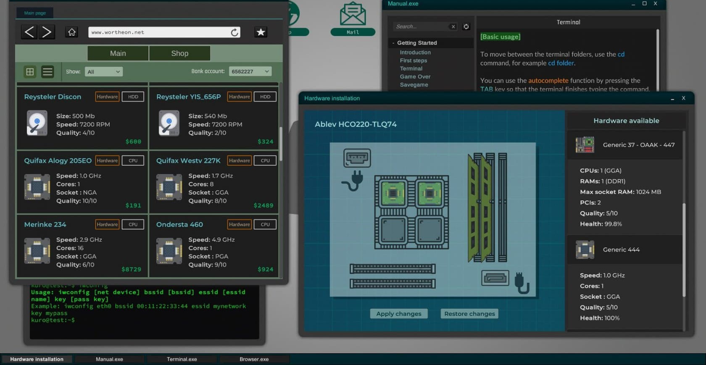The width and height of the screenshot is (706, 365).
Task: Open the Main tab on website
Action: coord(118,53)
